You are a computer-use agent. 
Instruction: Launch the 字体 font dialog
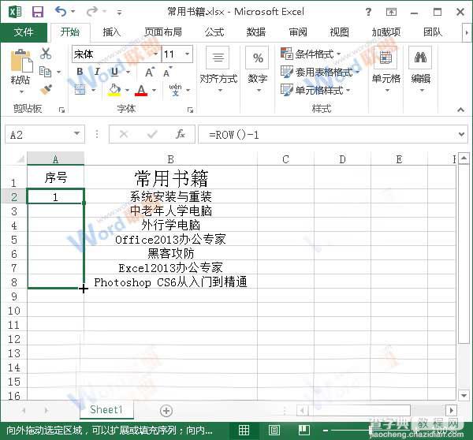[x=190, y=110]
